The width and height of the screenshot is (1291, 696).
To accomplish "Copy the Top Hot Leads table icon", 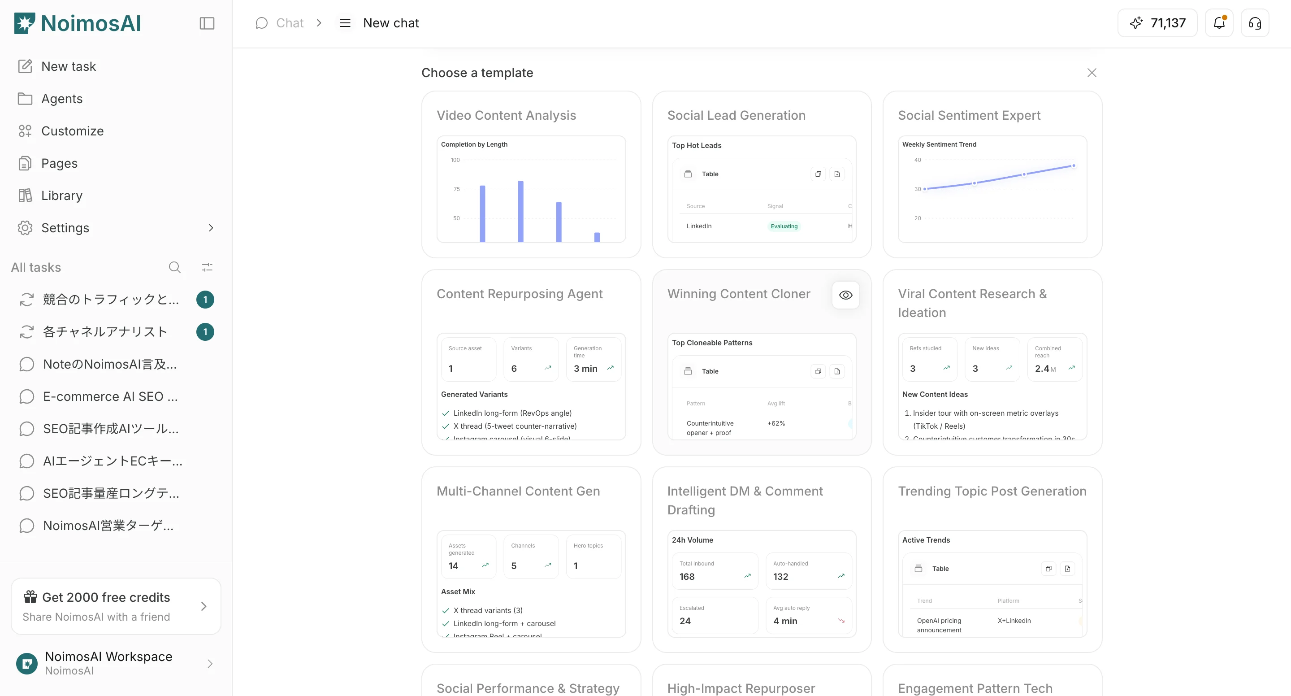I will point(818,174).
